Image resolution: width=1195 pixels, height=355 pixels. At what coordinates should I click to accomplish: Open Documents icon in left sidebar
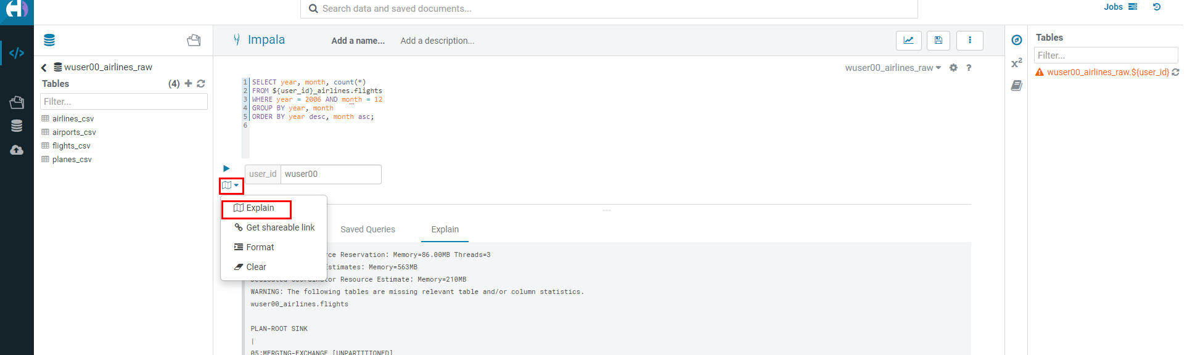[17, 102]
